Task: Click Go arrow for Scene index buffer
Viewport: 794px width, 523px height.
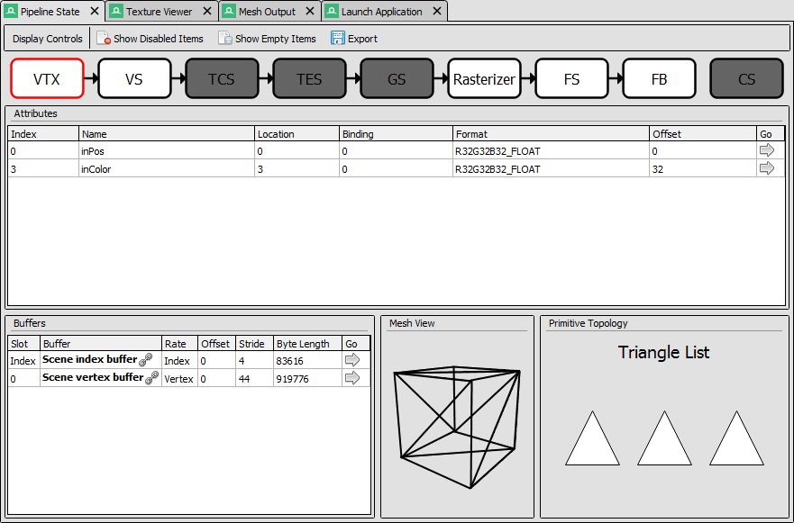Action: click(351, 360)
